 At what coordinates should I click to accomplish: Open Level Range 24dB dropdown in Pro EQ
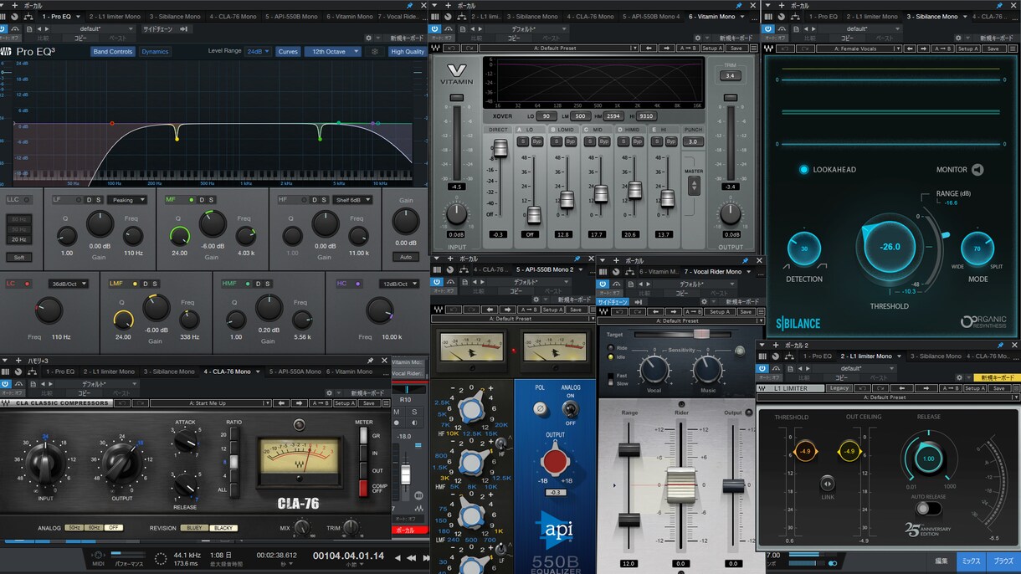click(258, 51)
